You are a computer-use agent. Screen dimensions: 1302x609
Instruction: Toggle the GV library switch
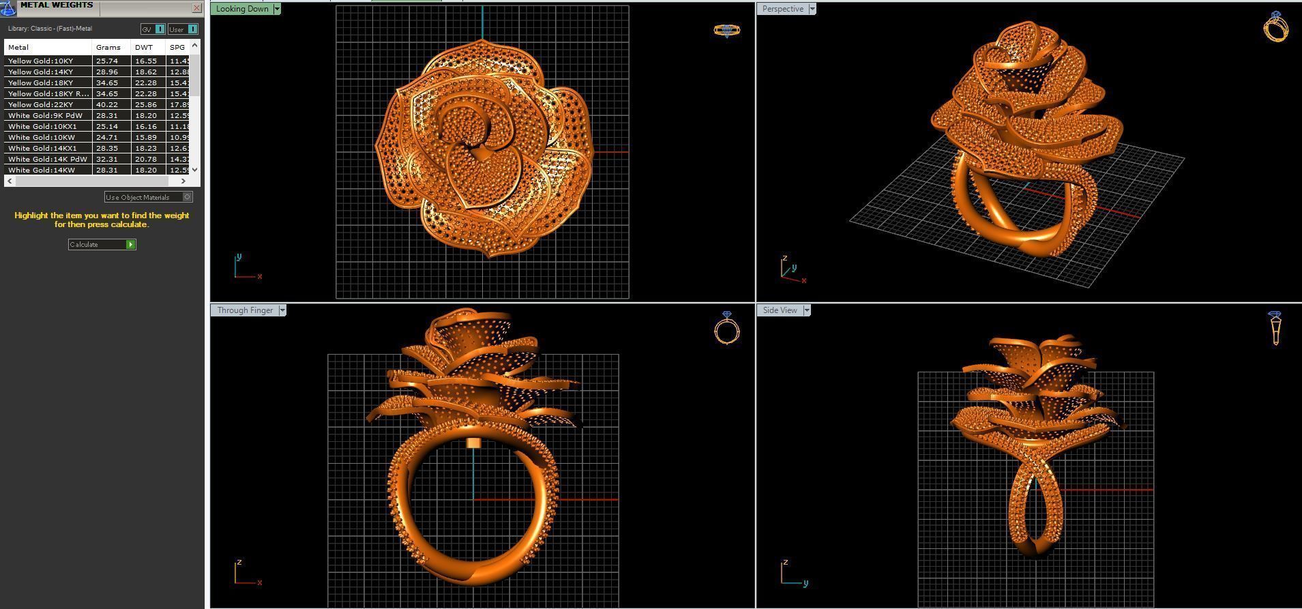(x=153, y=29)
